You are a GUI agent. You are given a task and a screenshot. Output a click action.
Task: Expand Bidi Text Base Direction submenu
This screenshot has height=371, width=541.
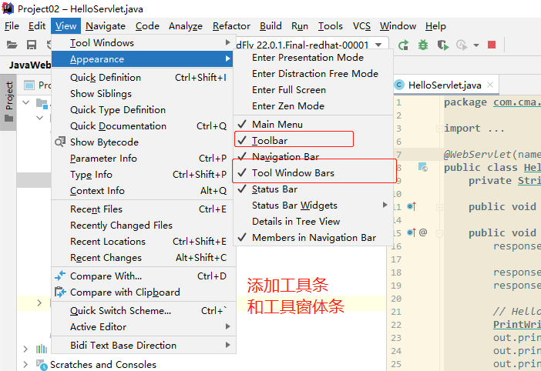click(x=143, y=345)
